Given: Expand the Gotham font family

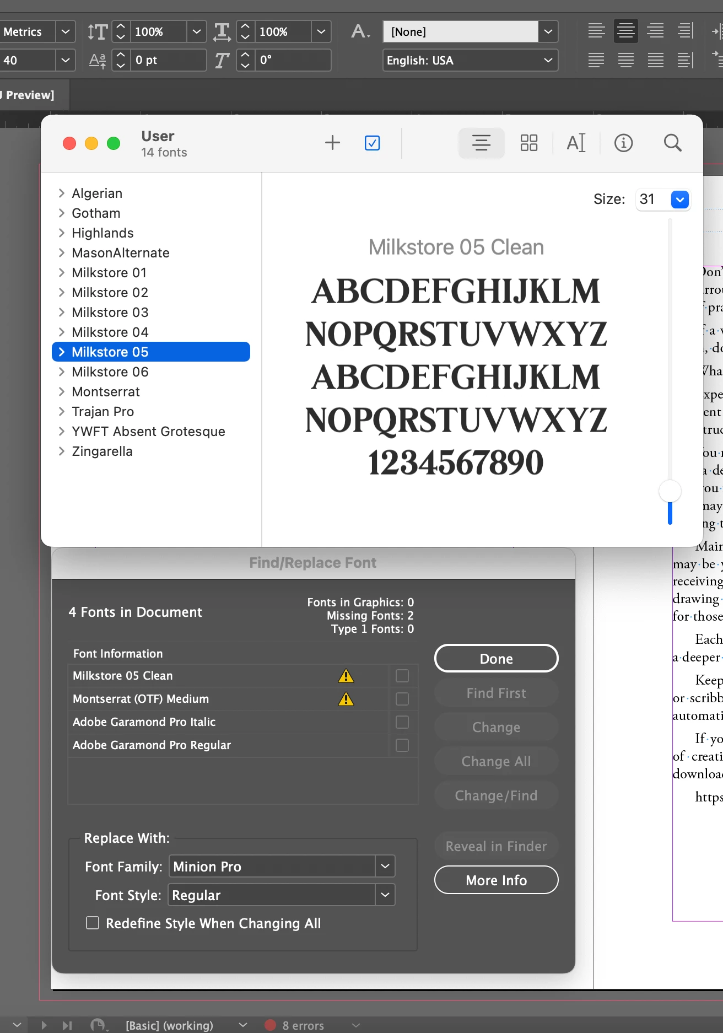Looking at the screenshot, I should pos(62,213).
